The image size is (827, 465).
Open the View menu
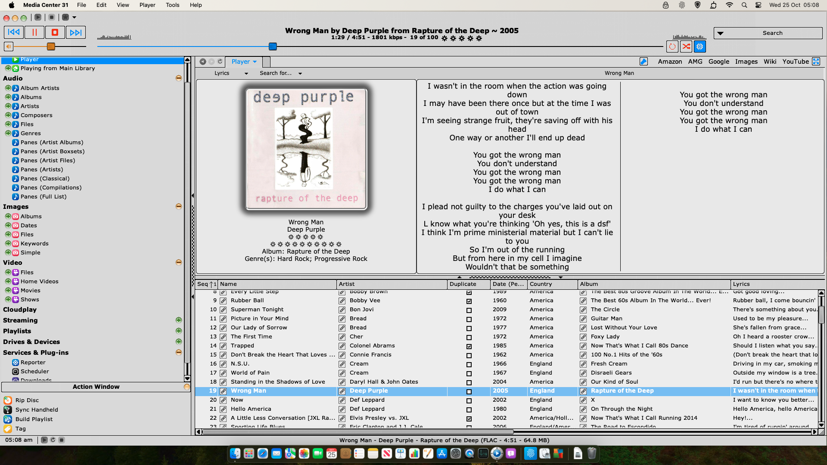tap(123, 5)
